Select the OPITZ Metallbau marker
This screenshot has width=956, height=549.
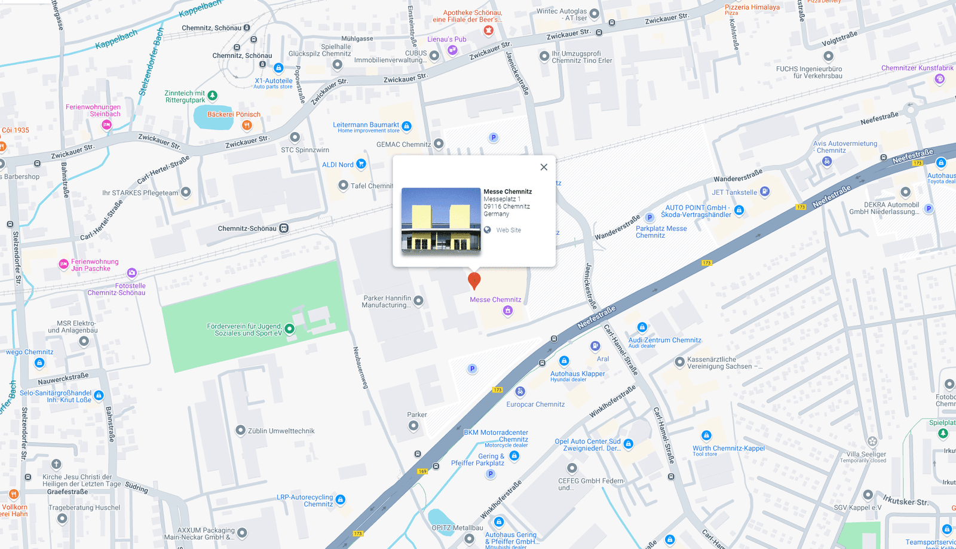pyautogui.click(x=470, y=539)
